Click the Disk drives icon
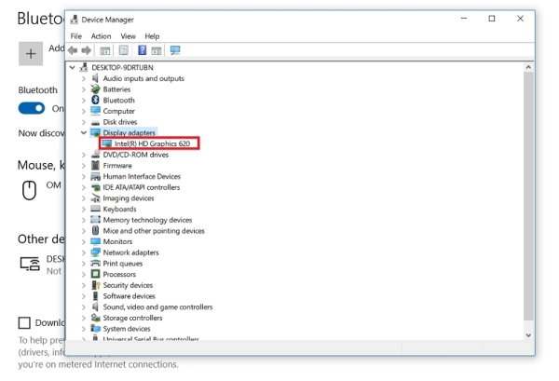Screen dimensions: 559x381 [x=95, y=122]
